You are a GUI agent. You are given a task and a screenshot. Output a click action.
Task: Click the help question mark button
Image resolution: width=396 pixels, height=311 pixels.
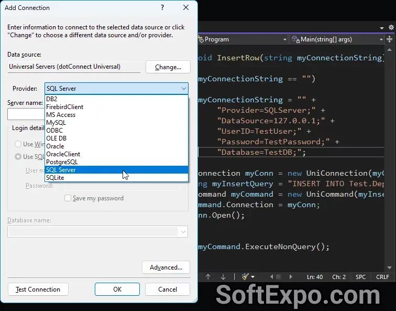pyautogui.click(x=162, y=7)
